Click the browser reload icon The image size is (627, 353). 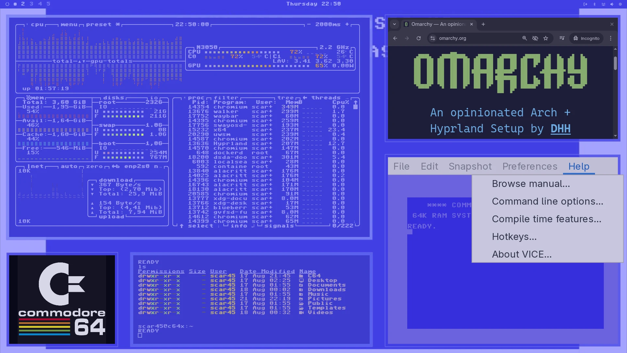point(419,38)
